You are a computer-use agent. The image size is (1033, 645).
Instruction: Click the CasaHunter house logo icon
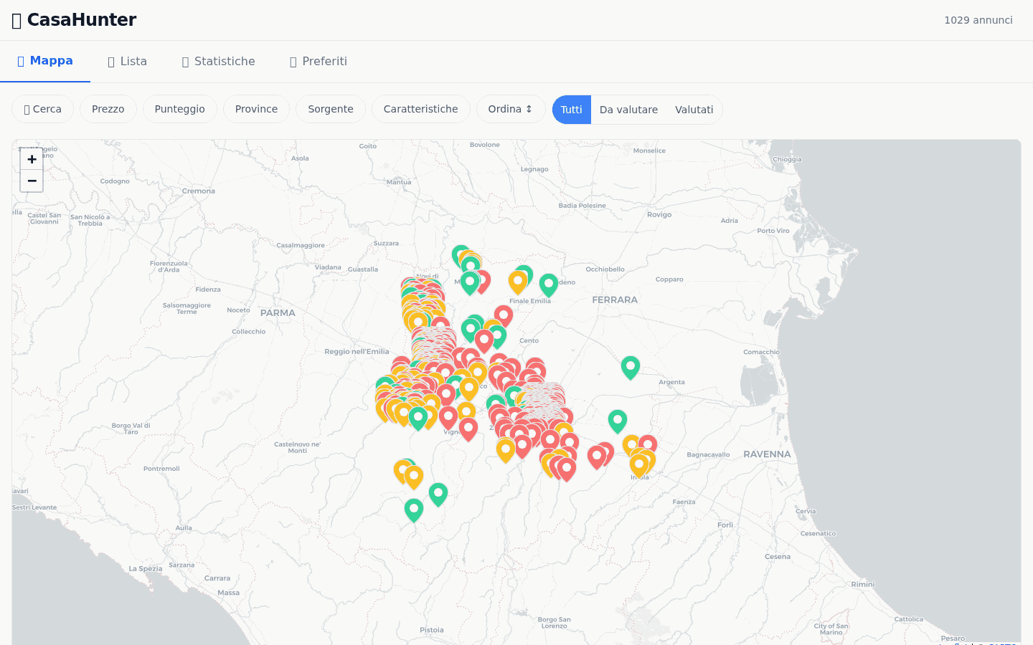(x=16, y=20)
